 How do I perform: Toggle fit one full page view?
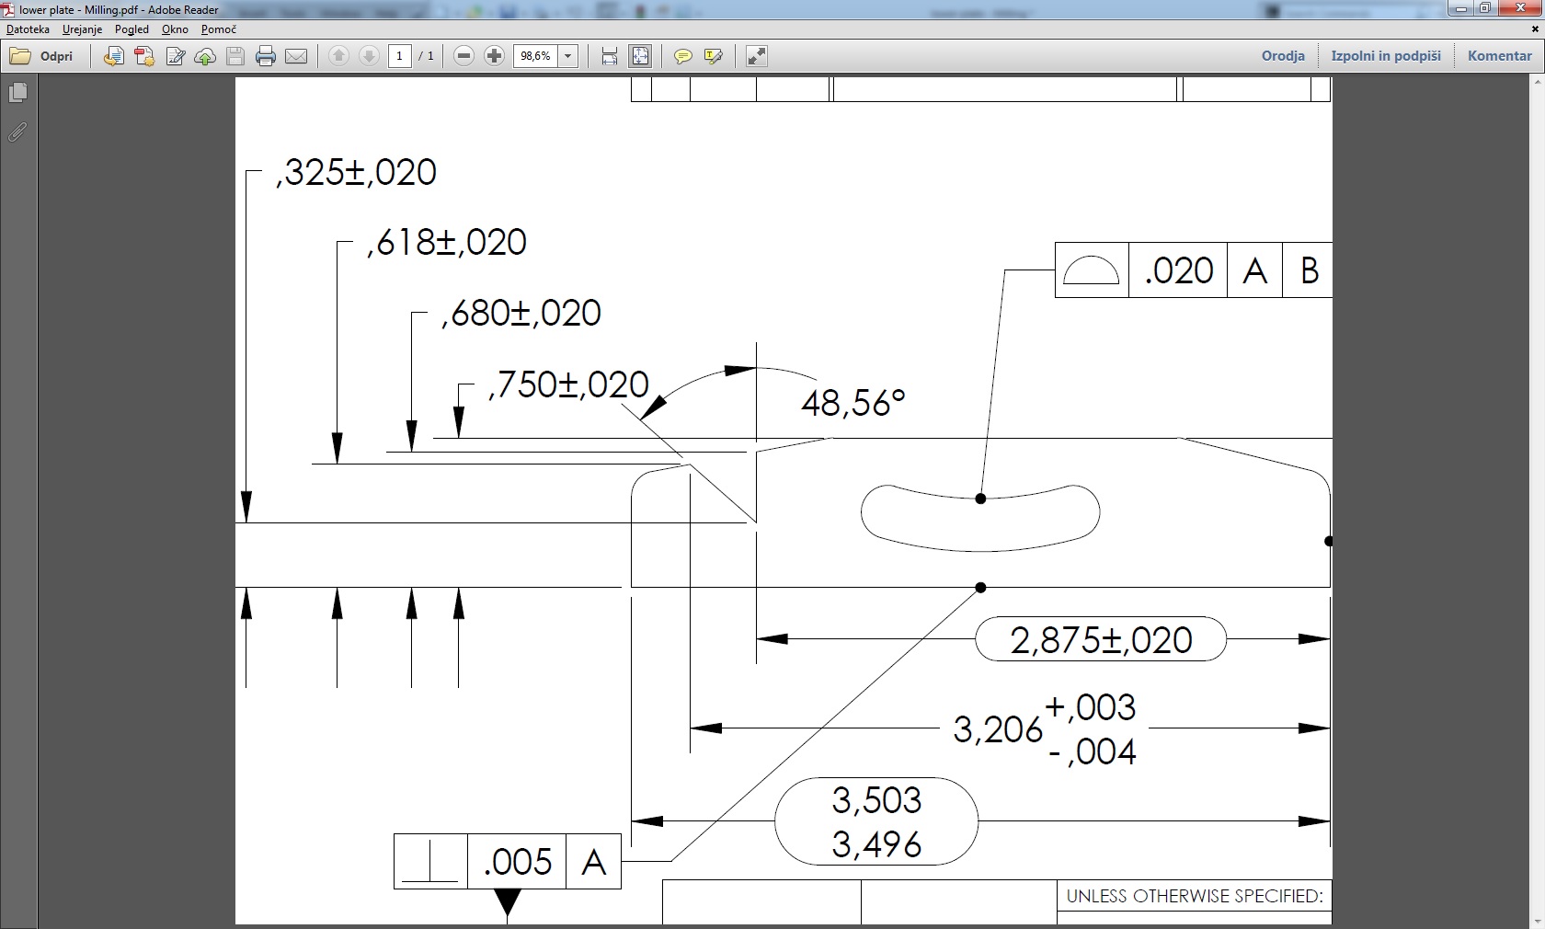tap(640, 57)
